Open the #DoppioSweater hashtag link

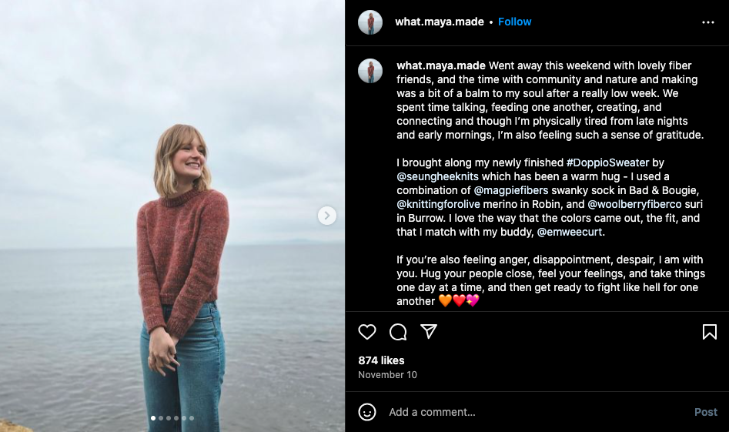607,162
